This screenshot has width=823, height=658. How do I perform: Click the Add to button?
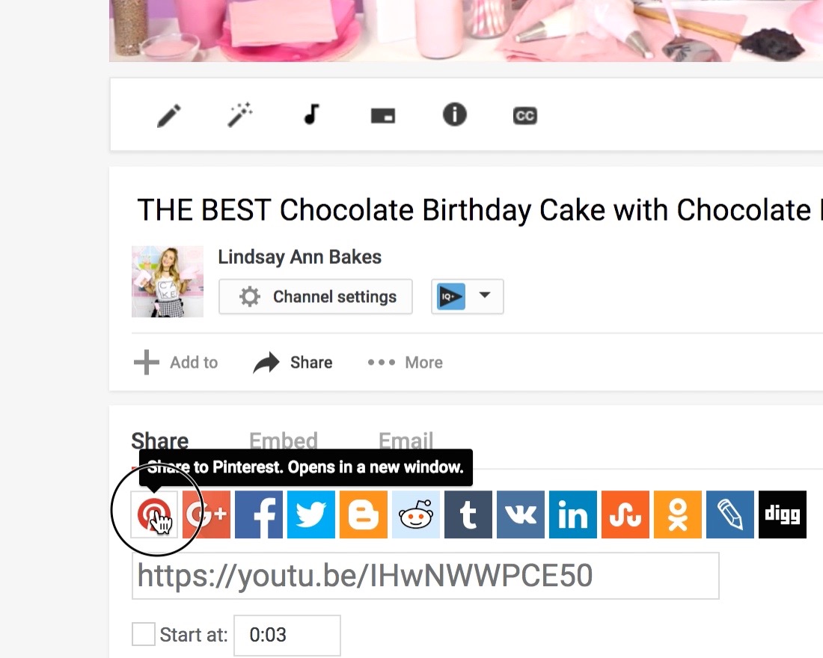pyautogui.click(x=176, y=363)
